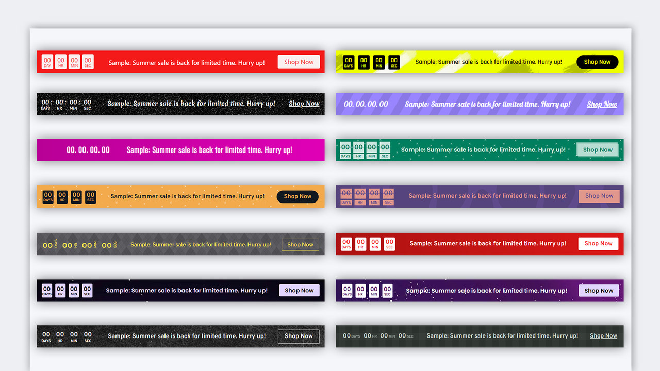This screenshot has height=371, width=660.
Task: Click Shop Now on the right red banner
Action: click(598, 243)
